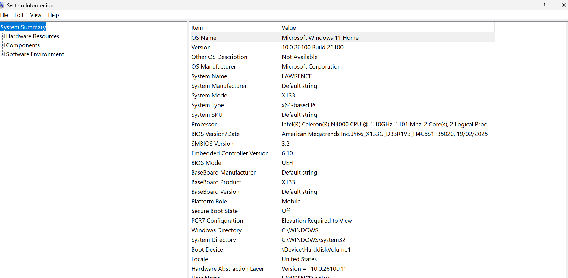The image size is (568, 278).
Task: Select the Secure Boot State row
Action: (271, 211)
